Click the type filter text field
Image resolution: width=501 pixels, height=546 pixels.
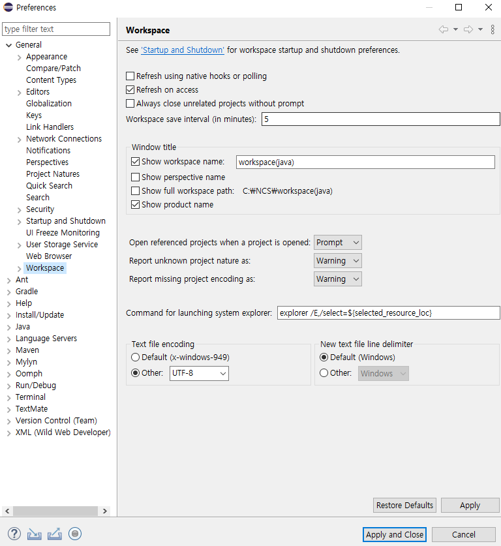point(56,29)
